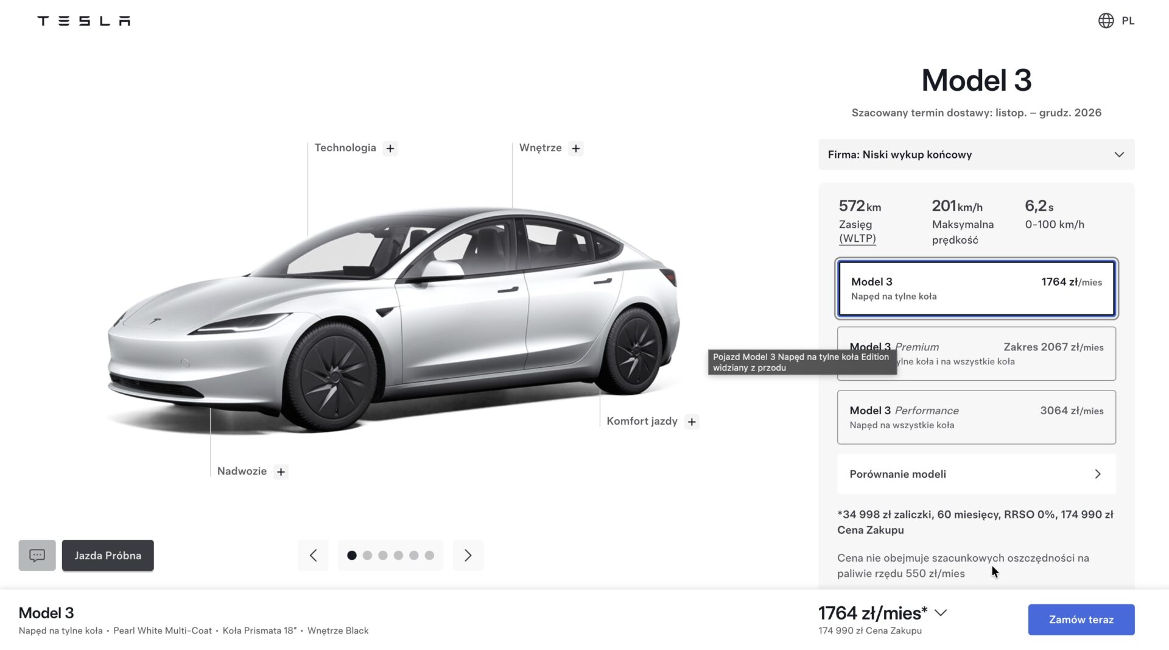Select the first carousel dot
The height and width of the screenshot is (650, 1169).
point(352,555)
